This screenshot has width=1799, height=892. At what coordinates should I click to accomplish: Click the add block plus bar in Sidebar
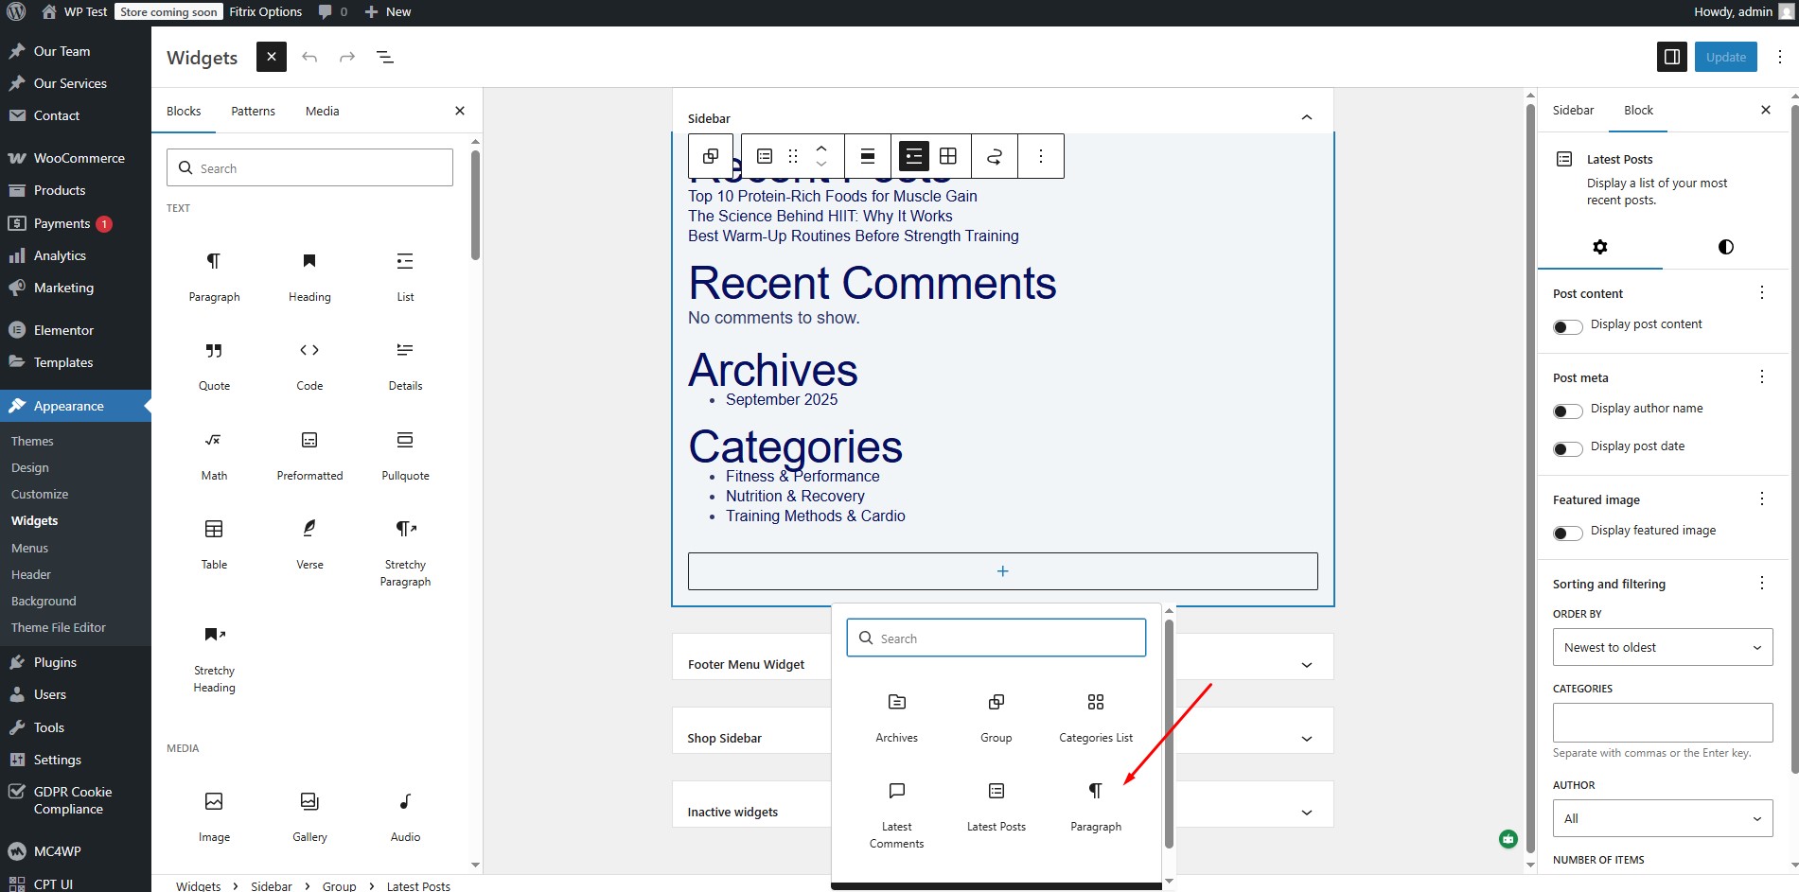[1002, 571]
